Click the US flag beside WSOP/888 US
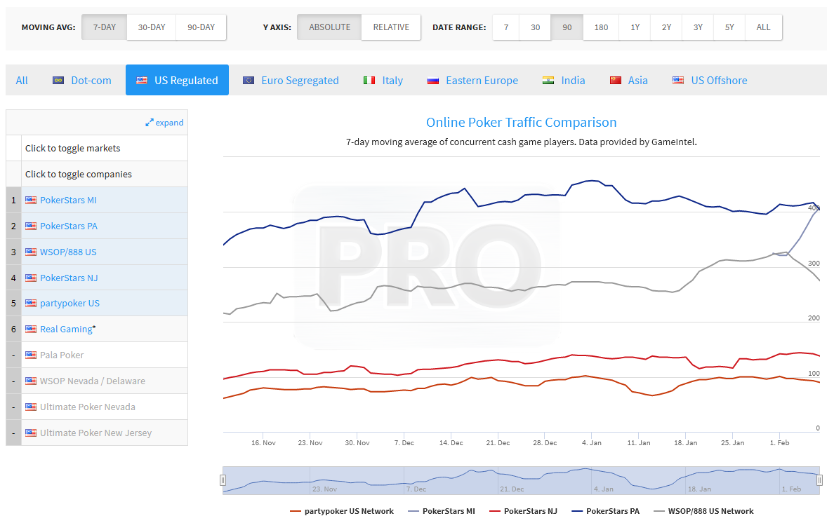 point(31,252)
